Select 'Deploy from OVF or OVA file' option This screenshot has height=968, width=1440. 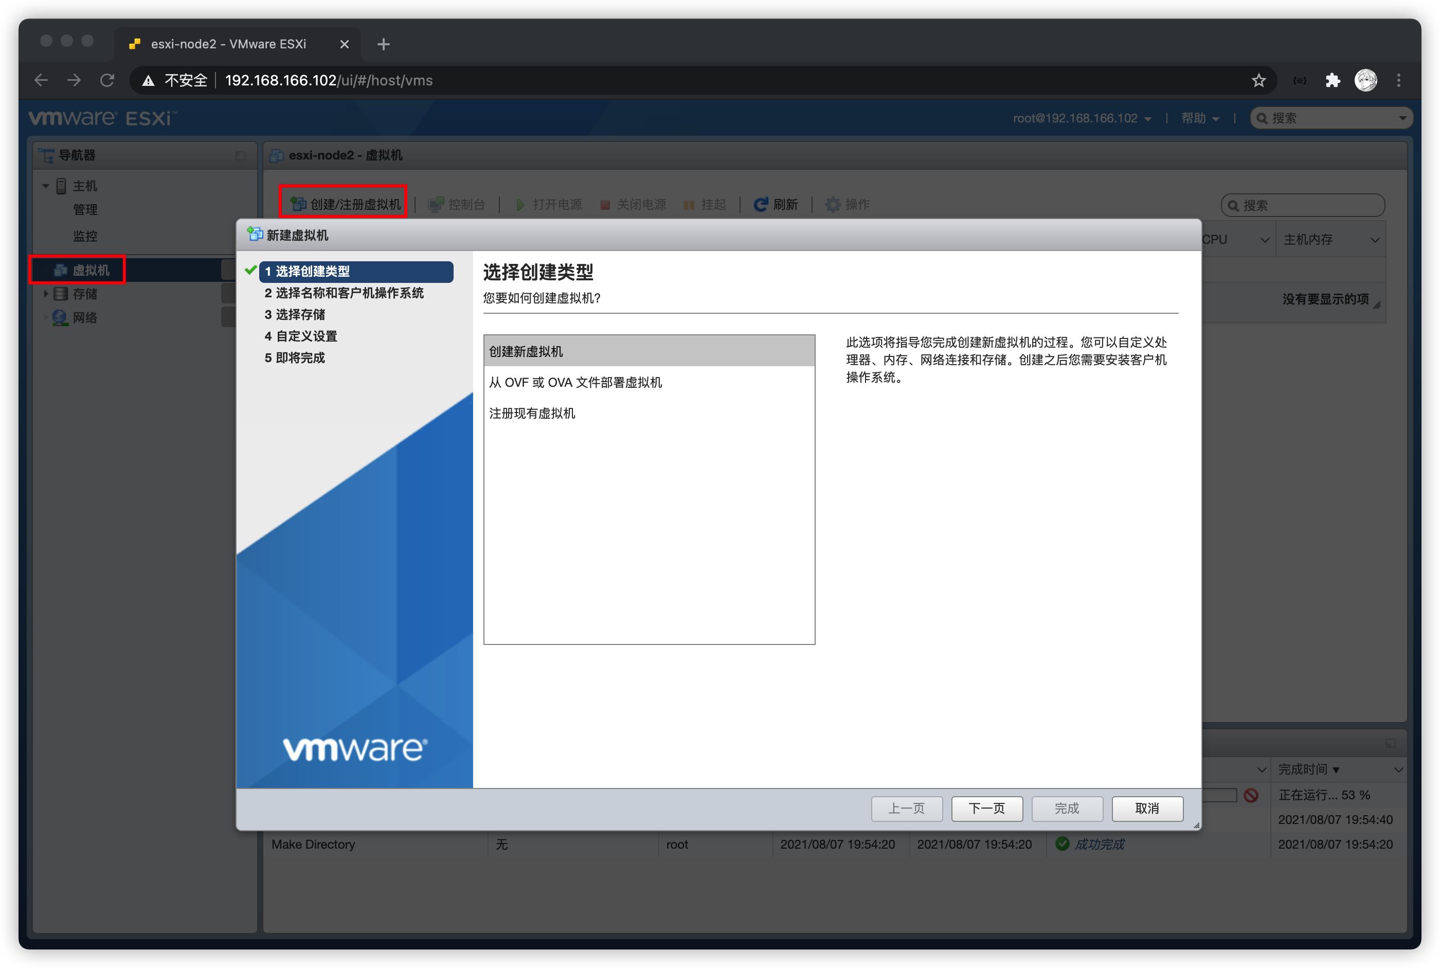tap(575, 383)
